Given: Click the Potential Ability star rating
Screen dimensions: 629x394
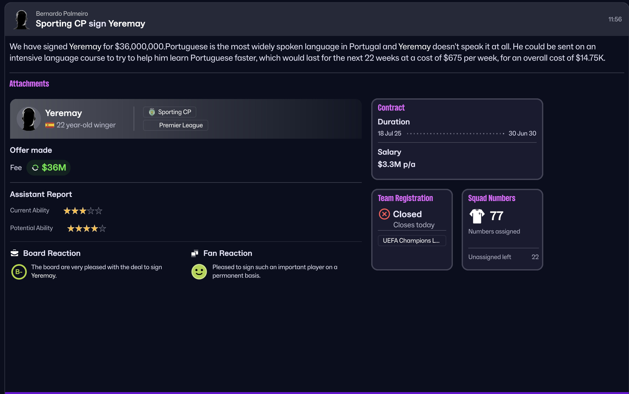Looking at the screenshot, I should click(x=86, y=228).
